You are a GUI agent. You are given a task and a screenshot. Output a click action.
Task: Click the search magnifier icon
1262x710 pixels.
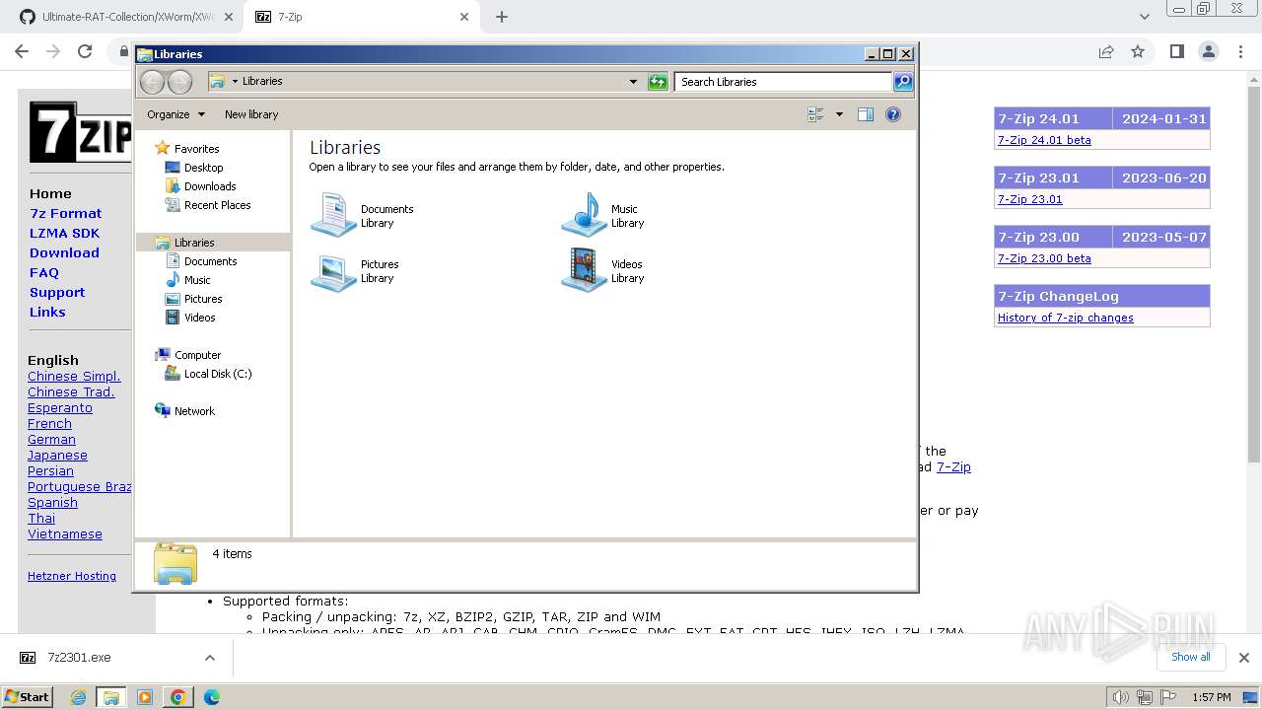tap(902, 82)
